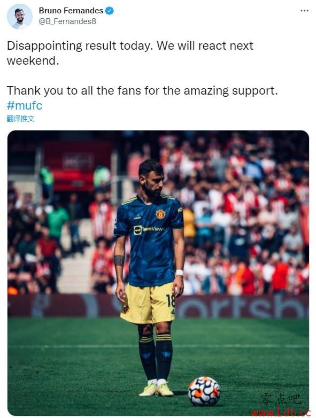The image size is (316, 418).
Task: Click the 'Thank you to all the fans' line
Action: pos(142,91)
